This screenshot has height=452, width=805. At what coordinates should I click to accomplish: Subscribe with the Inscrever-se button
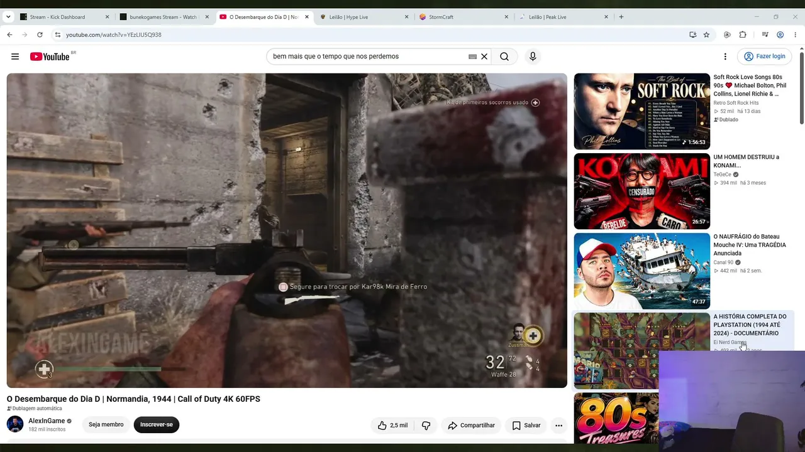[x=157, y=424]
